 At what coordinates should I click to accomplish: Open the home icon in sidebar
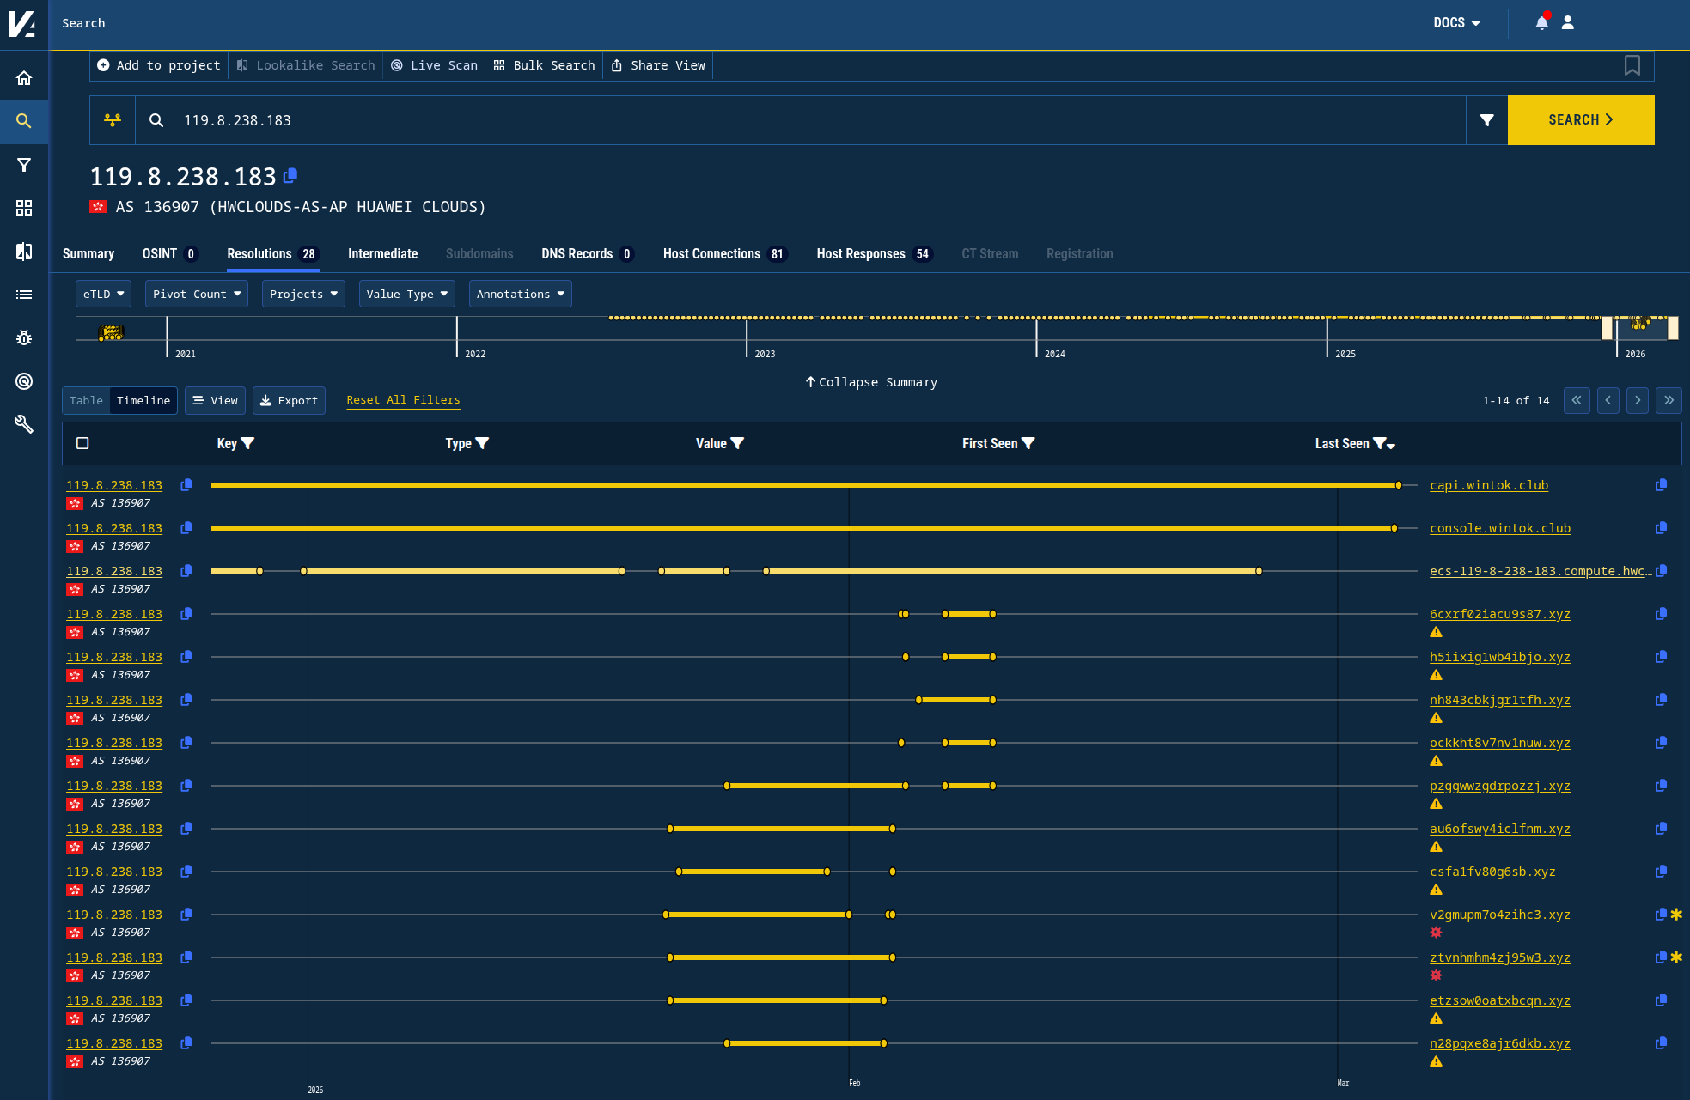point(24,78)
